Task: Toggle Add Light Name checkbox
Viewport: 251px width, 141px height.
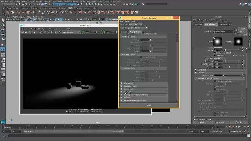Action: coord(215,115)
